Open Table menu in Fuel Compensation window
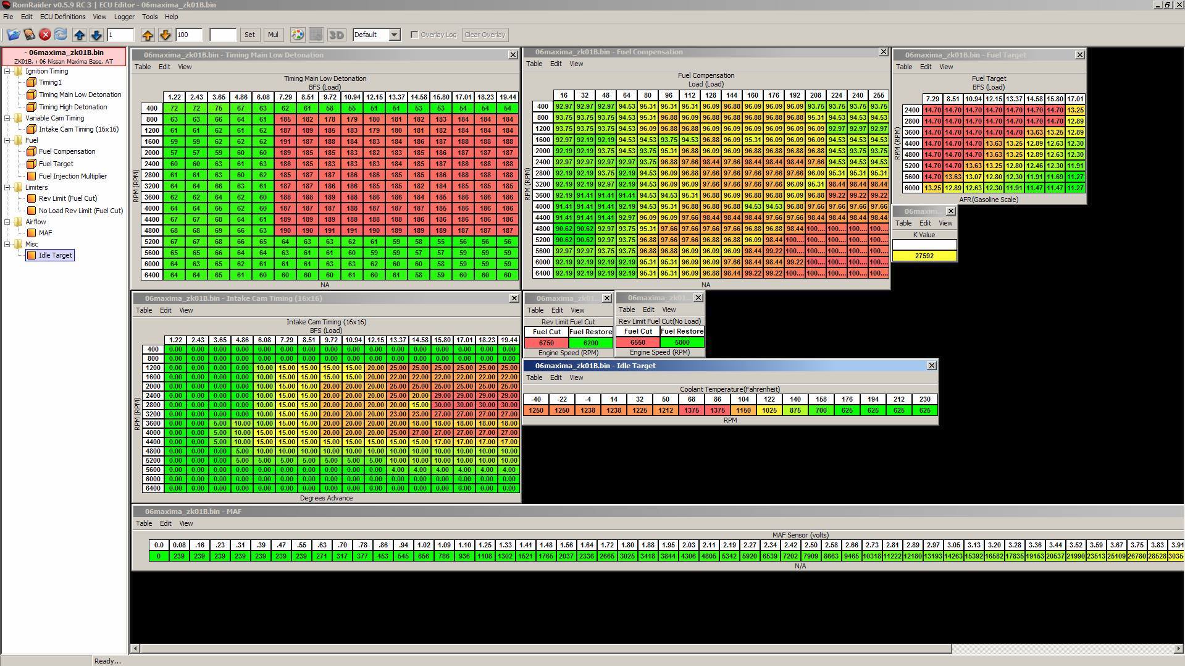1185x666 pixels. pyautogui.click(x=534, y=64)
